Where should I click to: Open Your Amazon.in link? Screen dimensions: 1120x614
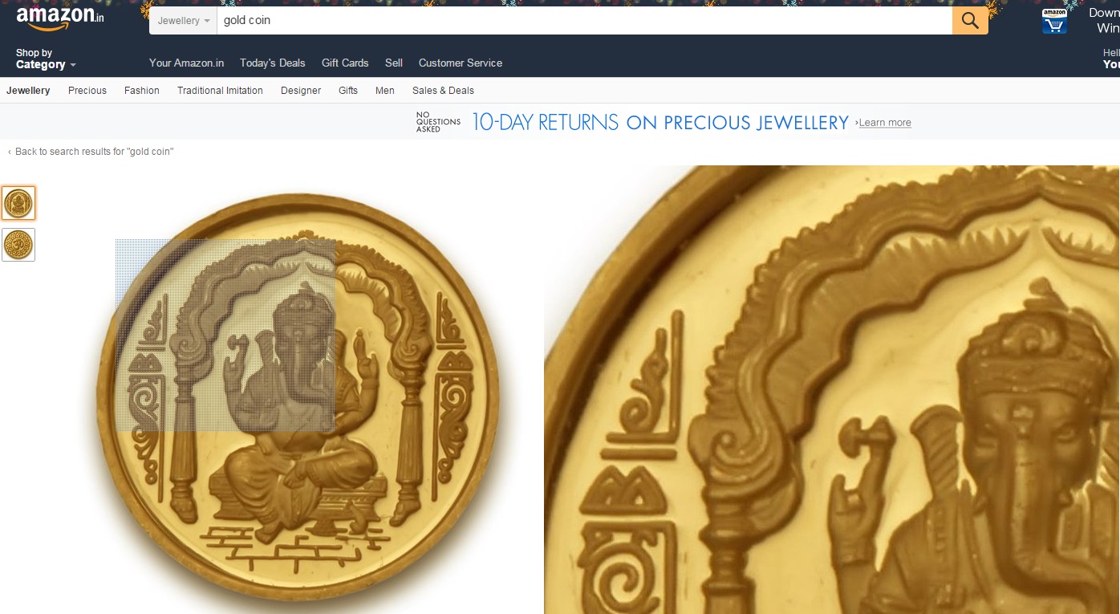coord(186,63)
